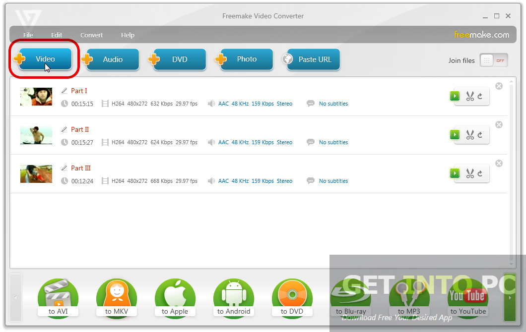Cut Part III with scissors icon
This screenshot has height=332, width=526.
click(470, 173)
